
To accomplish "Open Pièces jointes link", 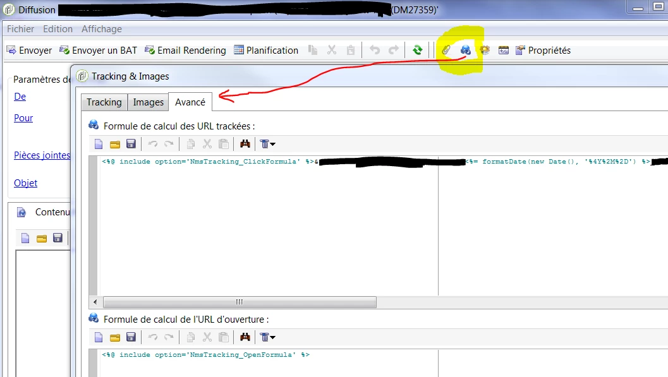I will point(42,155).
